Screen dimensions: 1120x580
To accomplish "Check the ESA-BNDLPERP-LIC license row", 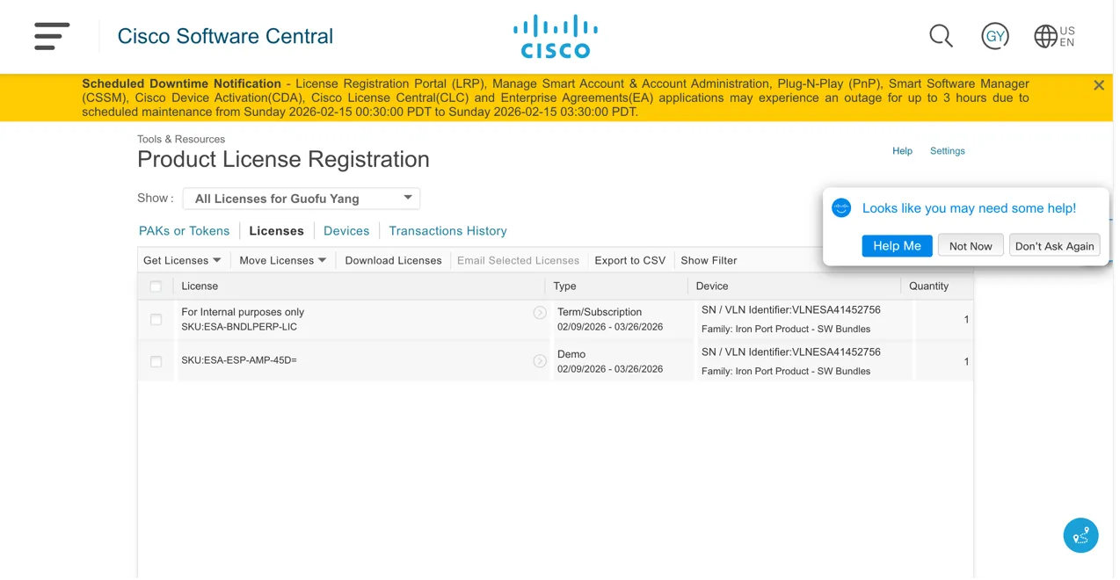I will (156, 320).
